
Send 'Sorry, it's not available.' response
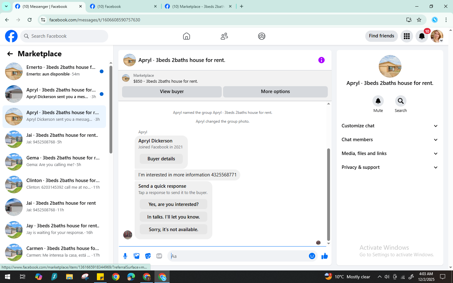173,230
